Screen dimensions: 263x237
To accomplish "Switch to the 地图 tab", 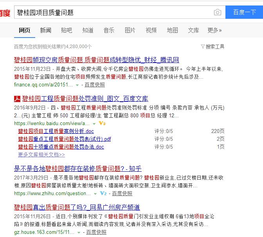I will pos(173,31).
